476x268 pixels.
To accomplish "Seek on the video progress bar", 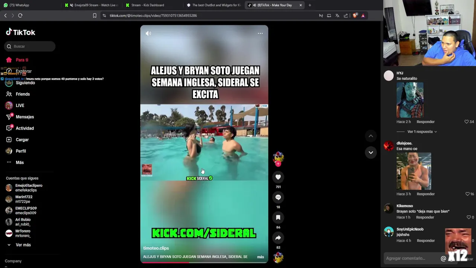I will 204,262.
